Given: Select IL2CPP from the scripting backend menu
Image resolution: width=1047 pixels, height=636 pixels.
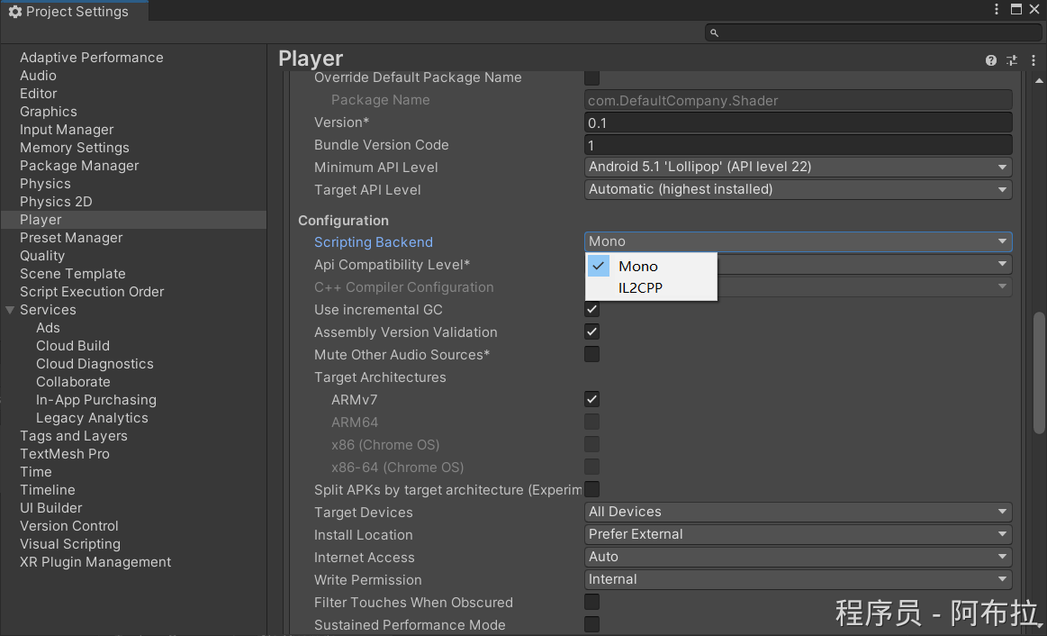Looking at the screenshot, I should (x=640, y=288).
